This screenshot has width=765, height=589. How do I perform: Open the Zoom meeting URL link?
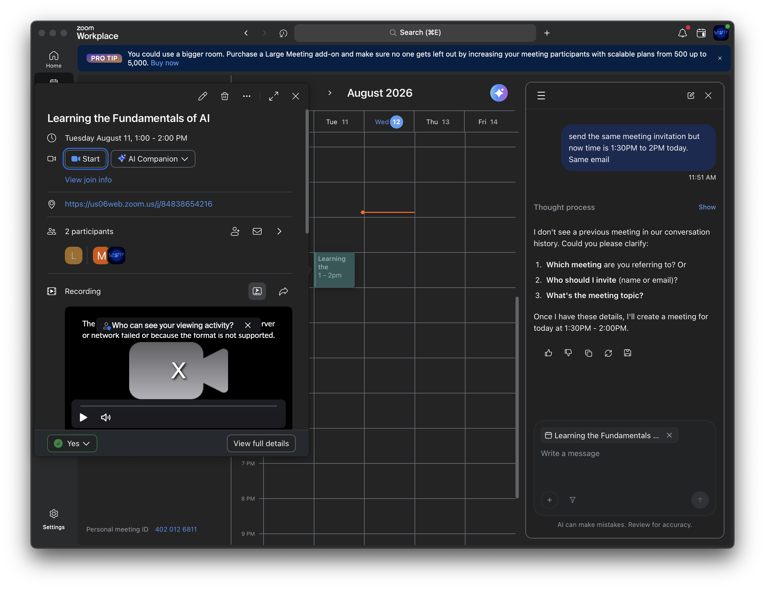click(x=139, y=204)
